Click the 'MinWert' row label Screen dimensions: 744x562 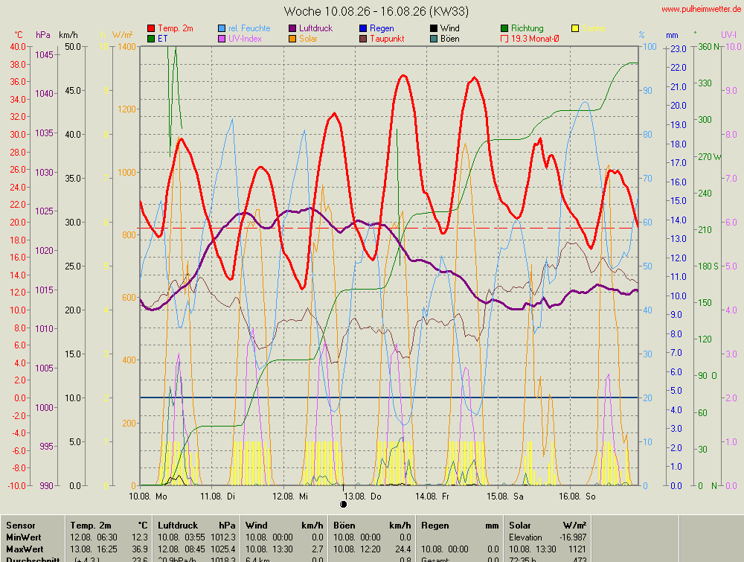pos(24,537)
